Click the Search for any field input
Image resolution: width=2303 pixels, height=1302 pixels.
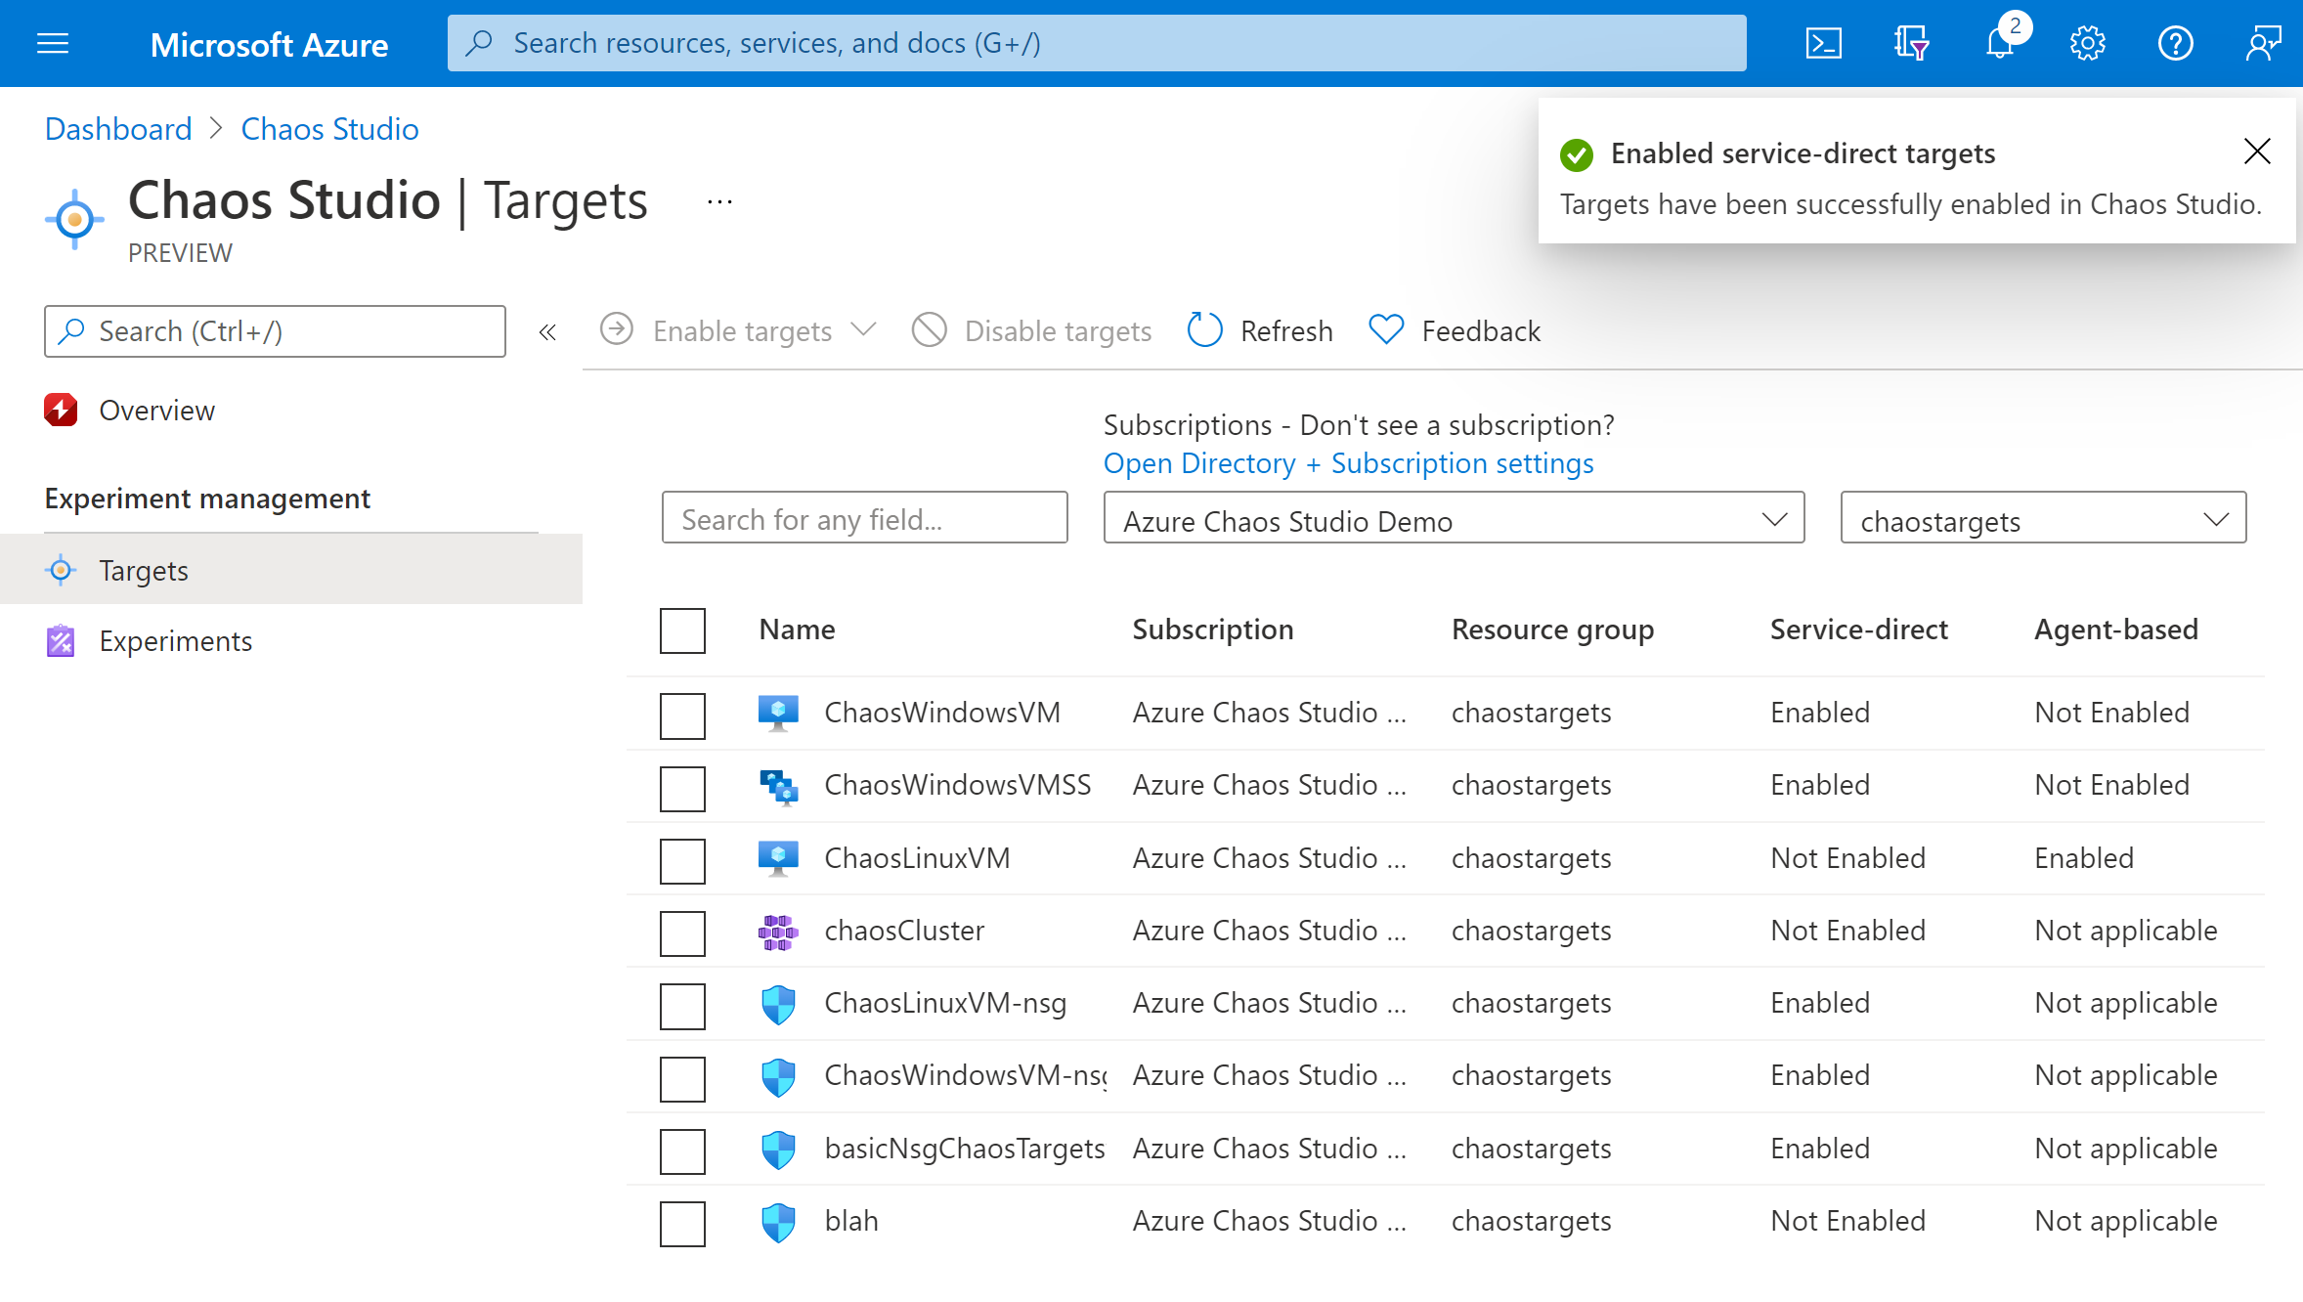(x=867, y=519)
